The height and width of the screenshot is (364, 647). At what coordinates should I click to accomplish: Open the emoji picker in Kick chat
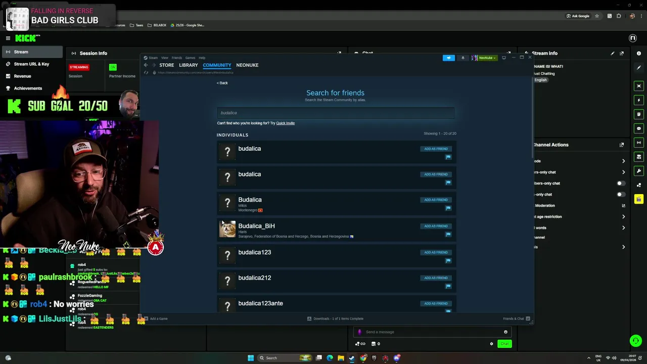tap(505, 332)
